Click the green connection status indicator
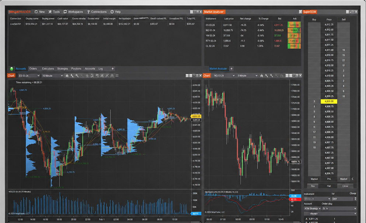The width and height of the screenshot is (366, 223). (11, 69)
